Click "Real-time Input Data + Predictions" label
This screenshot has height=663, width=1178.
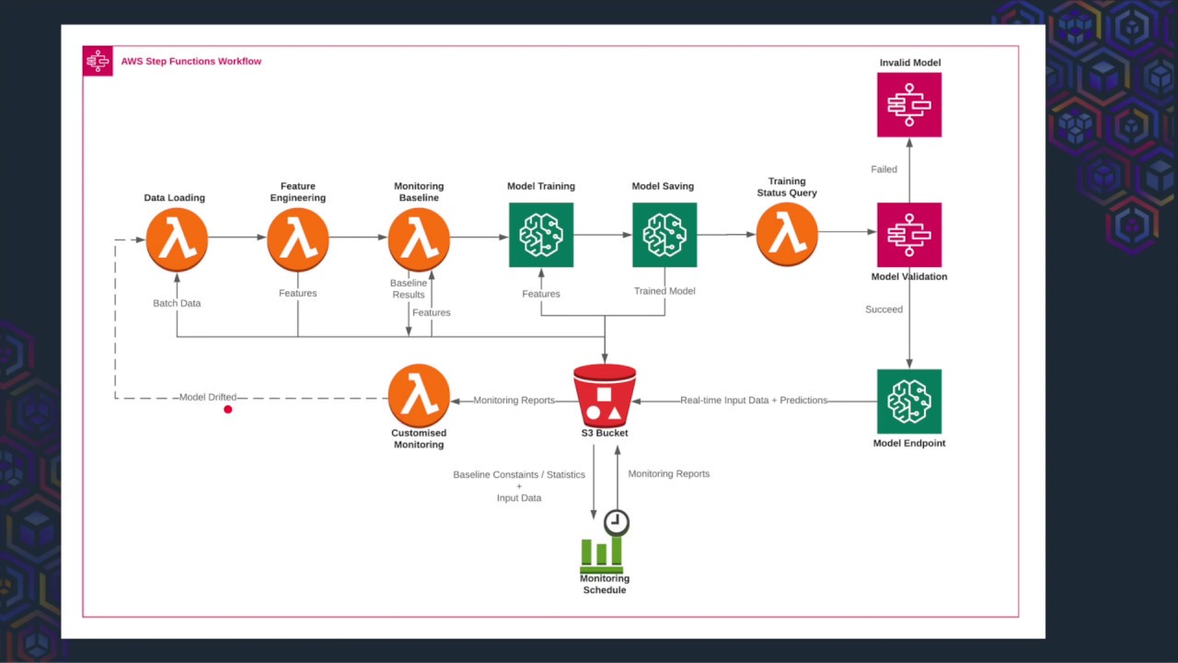click(x=754, y=401)
